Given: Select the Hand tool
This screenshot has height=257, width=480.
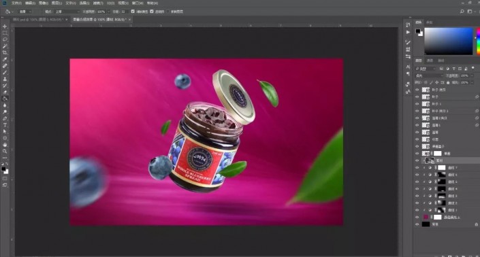Looking at the screenshot, I should [5, 145].
